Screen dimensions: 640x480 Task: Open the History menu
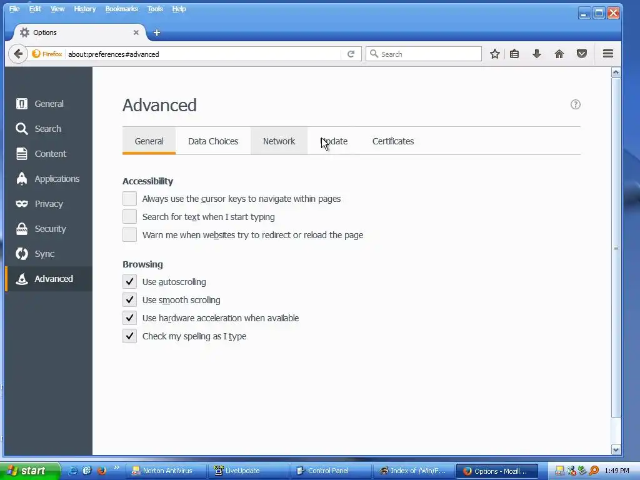tap(85, 9)
